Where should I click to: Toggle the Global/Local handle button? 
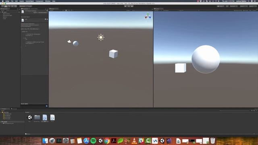[29, 6]
